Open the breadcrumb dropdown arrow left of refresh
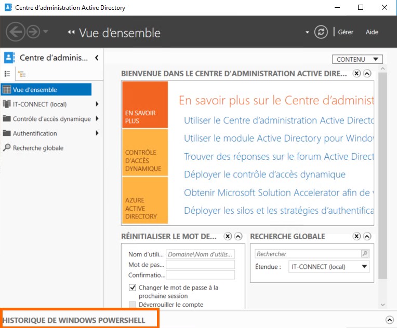397x328 pixels. [x=307, y=32]
